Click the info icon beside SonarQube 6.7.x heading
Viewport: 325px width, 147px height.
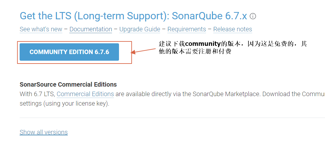(253, 16)
